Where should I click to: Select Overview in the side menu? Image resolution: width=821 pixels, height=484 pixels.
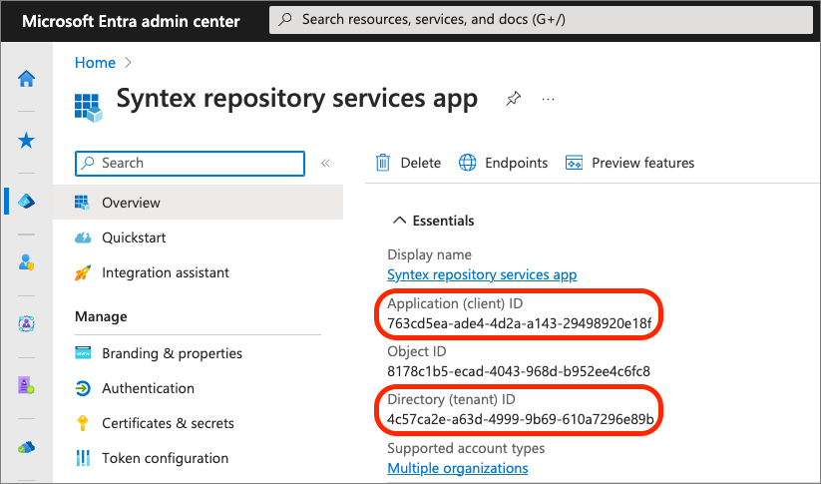click(198, 203)
